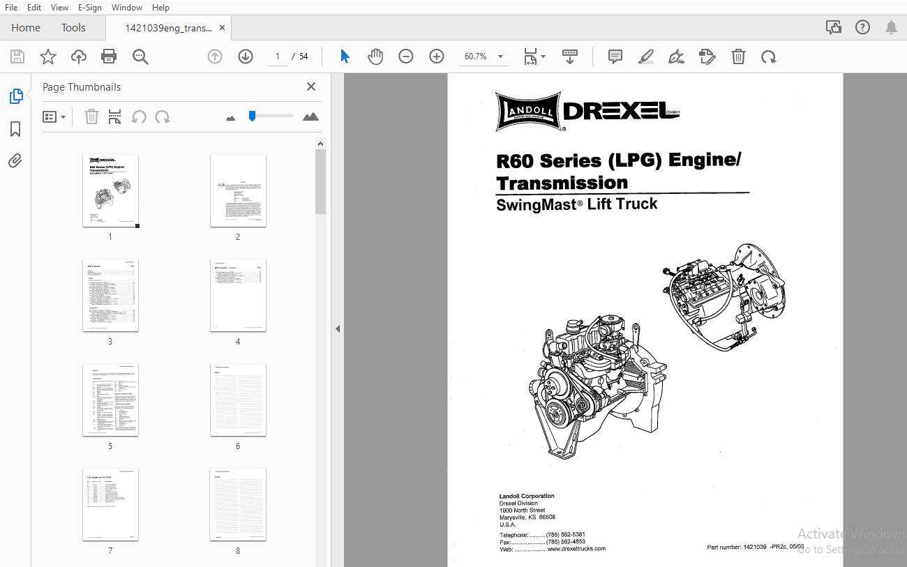Select the page 1 thumbnail
Screen dimensions: 907x567
click(110, 190)
